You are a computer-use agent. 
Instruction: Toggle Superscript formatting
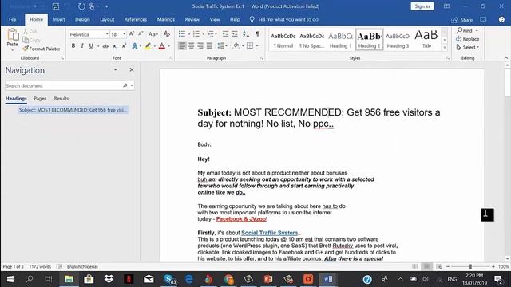click(x=124, y=46)
